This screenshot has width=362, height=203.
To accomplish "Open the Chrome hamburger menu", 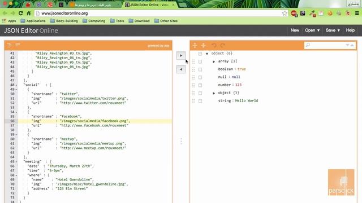I will point(357,14).
